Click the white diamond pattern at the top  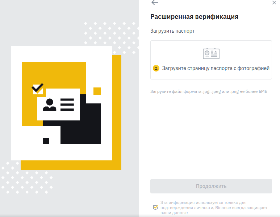(x=111, y=38)
